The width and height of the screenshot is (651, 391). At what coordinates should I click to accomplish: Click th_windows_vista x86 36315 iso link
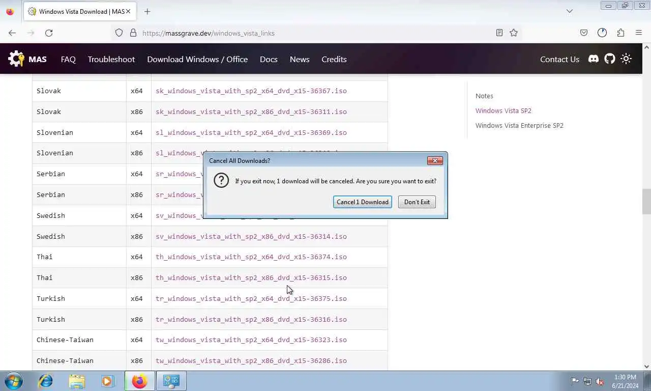[x=251, y=277]
